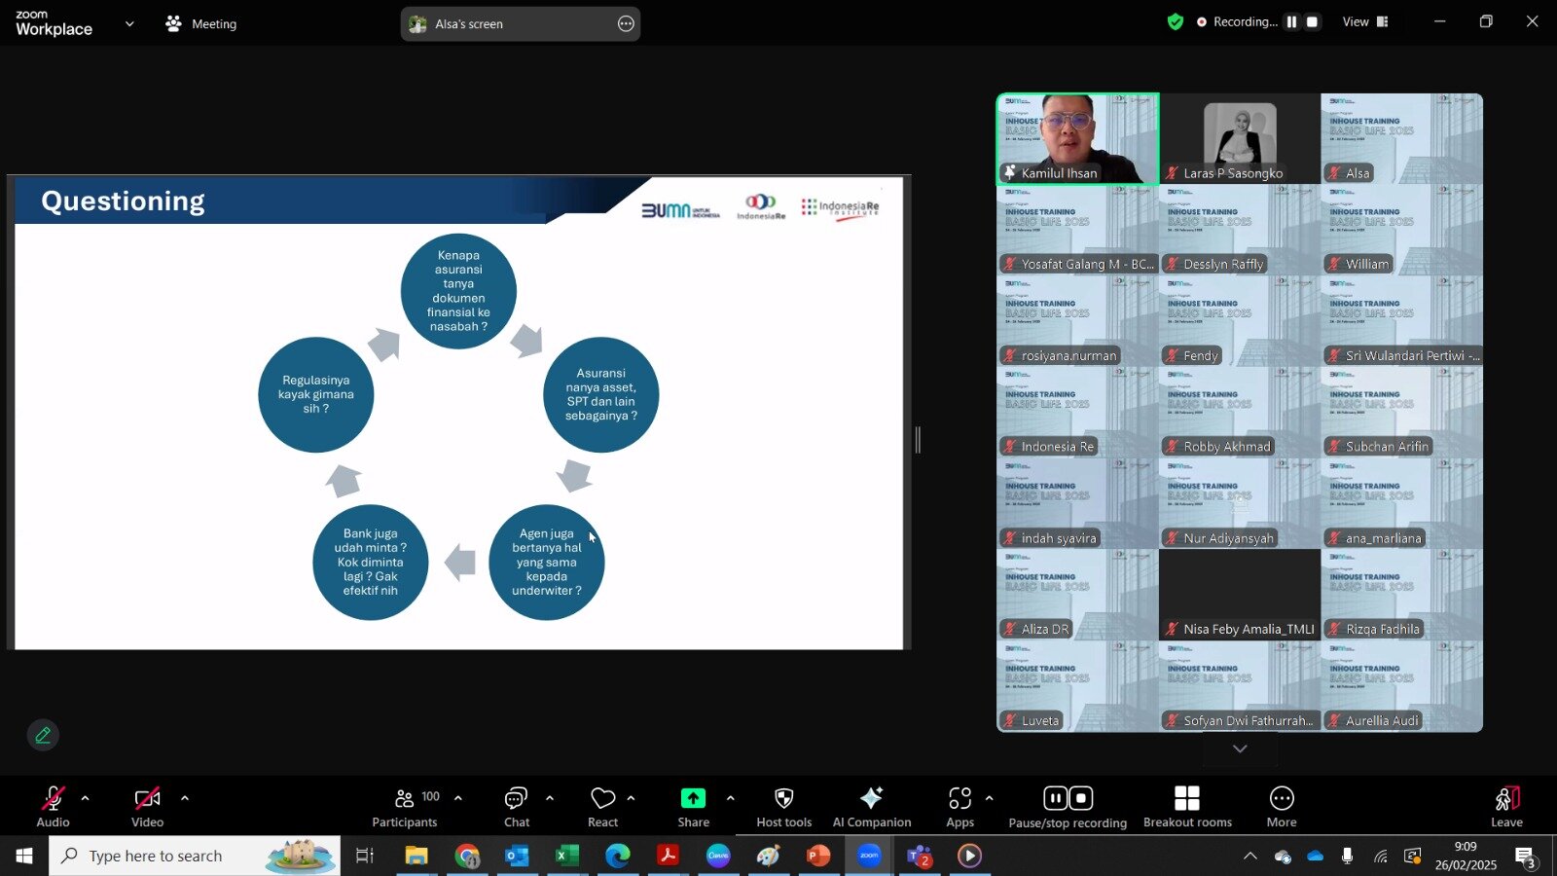Unmute microphone with Audio button
The image size is (1557, 876).
[x=53, y=807]
